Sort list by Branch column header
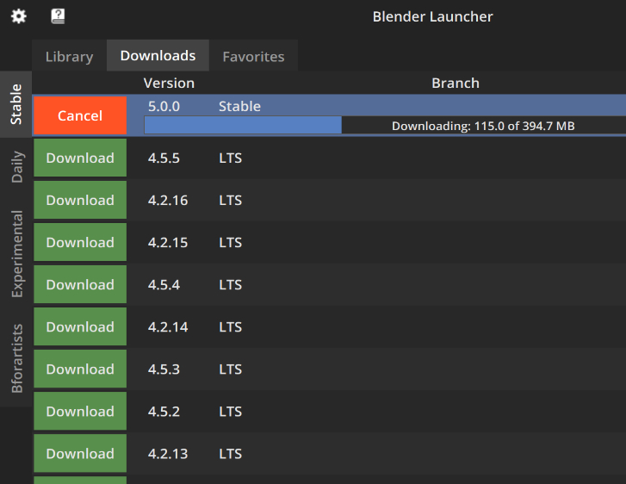The width and height of the screenshot is (626, 484). (455, 83)
